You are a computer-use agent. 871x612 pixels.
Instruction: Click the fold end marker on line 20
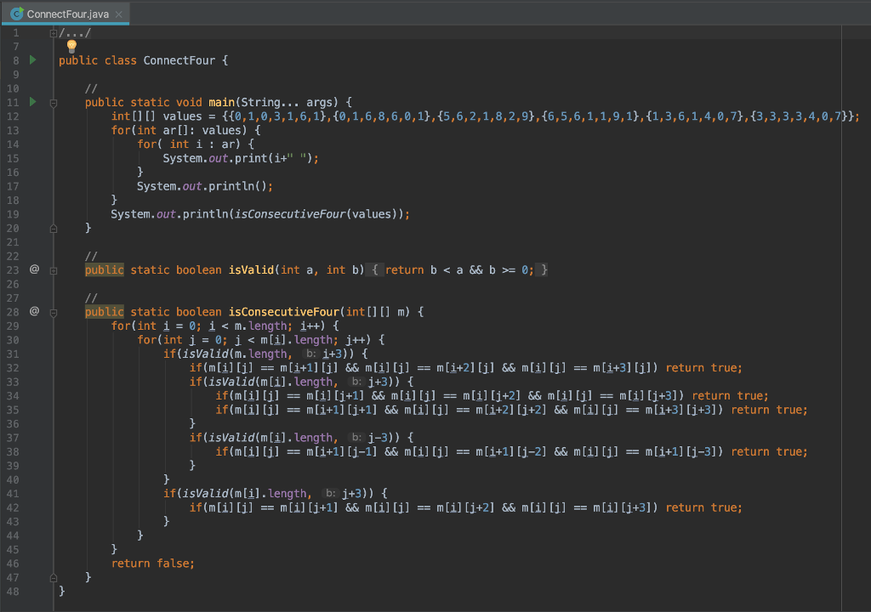(x=54, y=229)
